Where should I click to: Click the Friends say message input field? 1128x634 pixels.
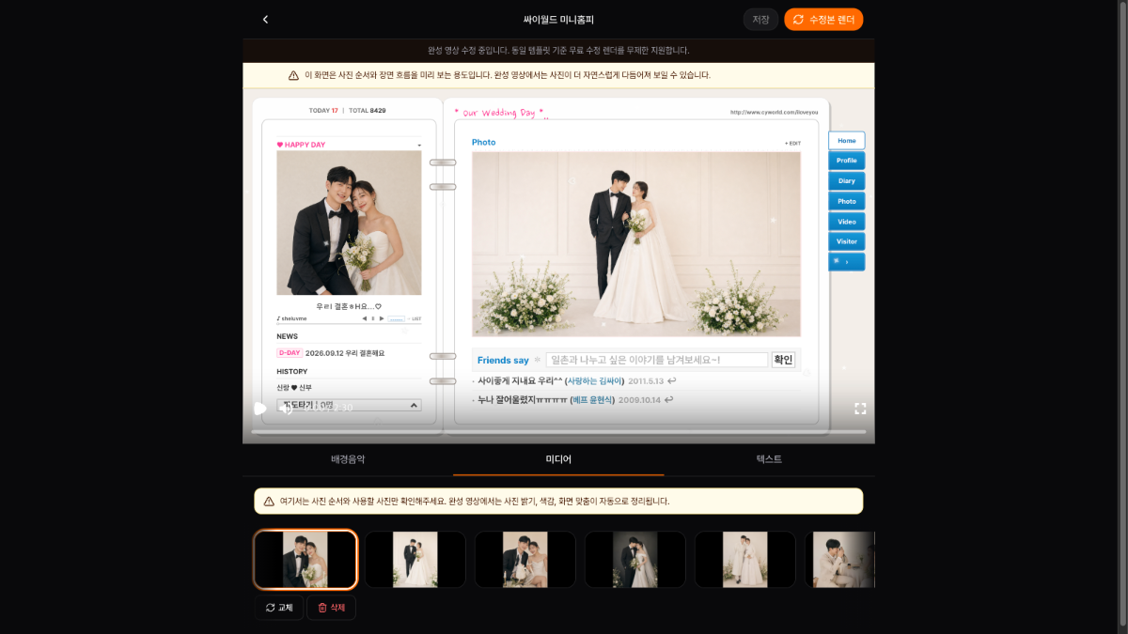(657, 360)
